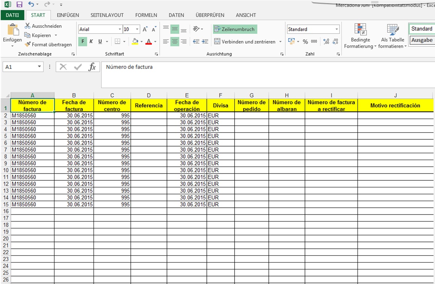Apply percent number format
This screenshot has width=435, height=284.
(305, 42)
